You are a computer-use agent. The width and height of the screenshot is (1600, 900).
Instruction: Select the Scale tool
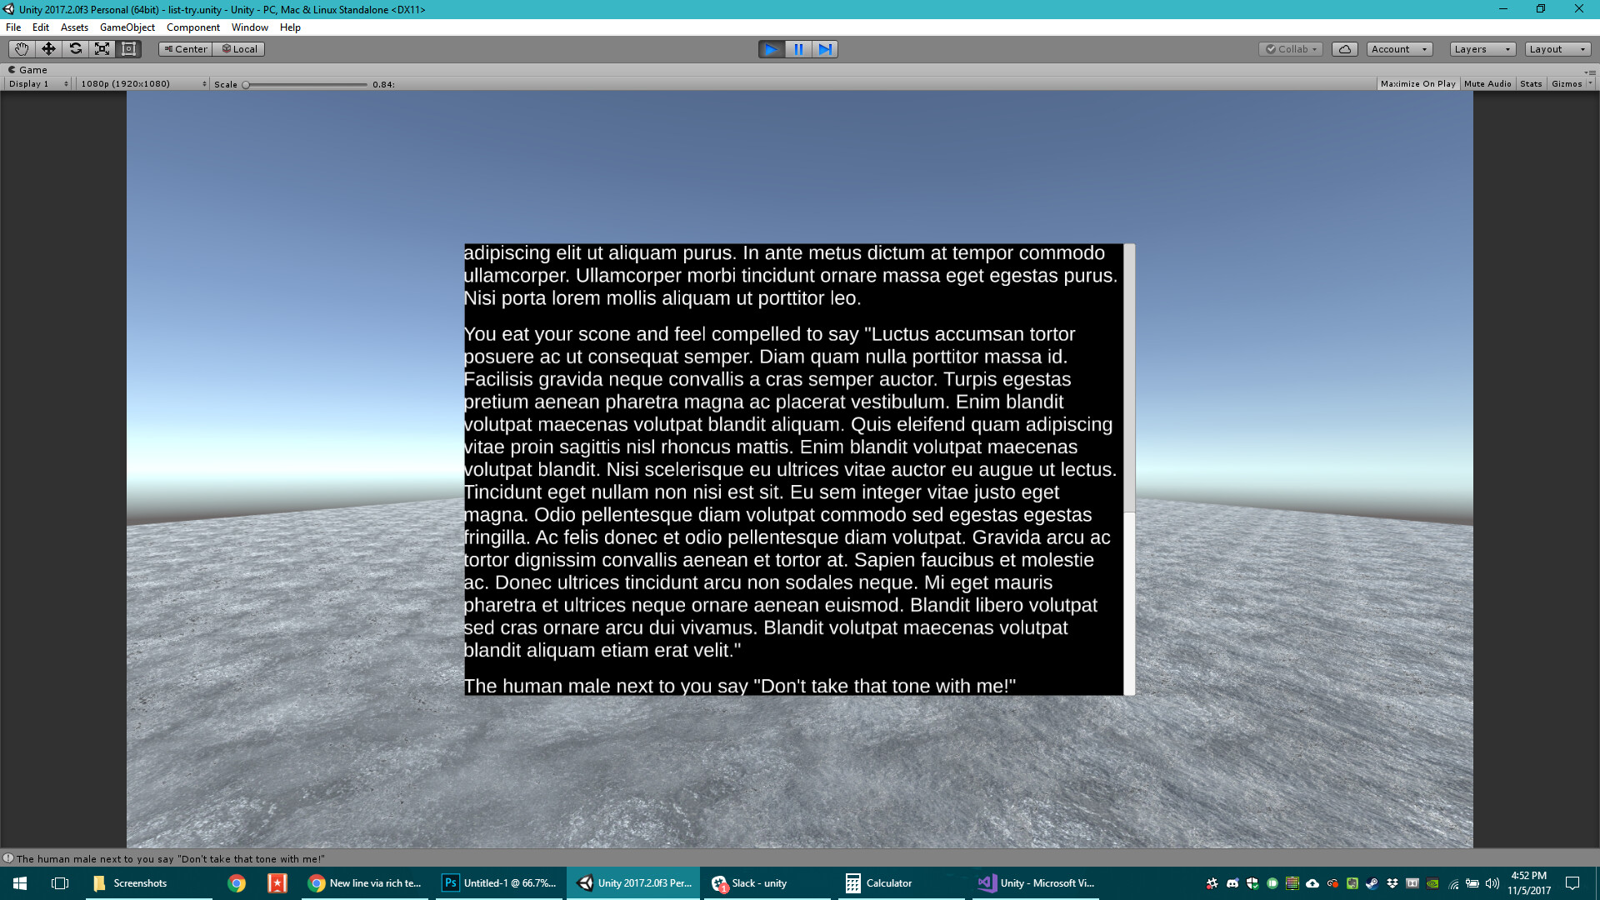pos(102,48)
